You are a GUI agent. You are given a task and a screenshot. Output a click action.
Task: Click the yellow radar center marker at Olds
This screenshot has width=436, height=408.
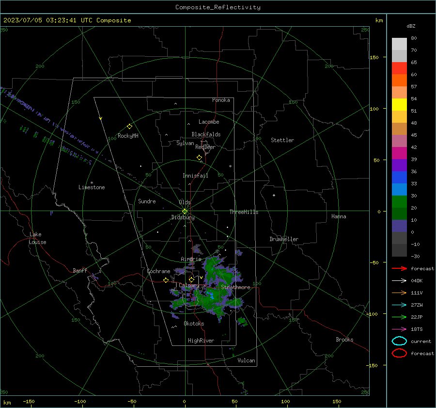[185, 212]
